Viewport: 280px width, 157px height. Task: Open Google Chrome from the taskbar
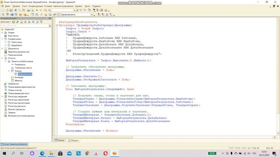coord(87,153)
